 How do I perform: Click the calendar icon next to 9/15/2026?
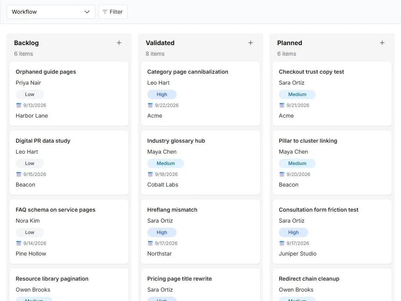tap(19, 174)
